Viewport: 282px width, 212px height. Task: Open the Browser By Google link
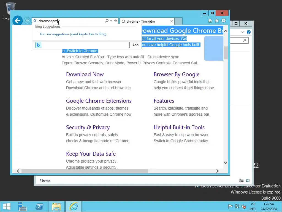[x=177, y=74]
